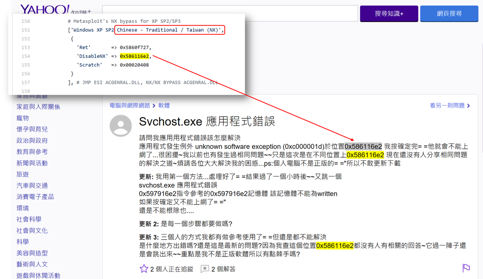The width and height of the screenshot is (483, 279).
Task: Click 看另一則問題 link
Action: coord(447,106)
